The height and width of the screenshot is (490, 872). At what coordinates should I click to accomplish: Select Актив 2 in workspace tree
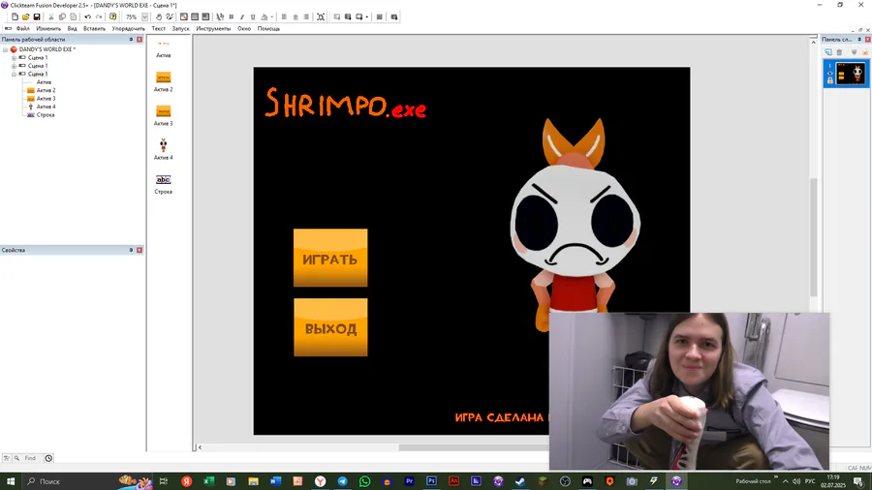point(46,90)
